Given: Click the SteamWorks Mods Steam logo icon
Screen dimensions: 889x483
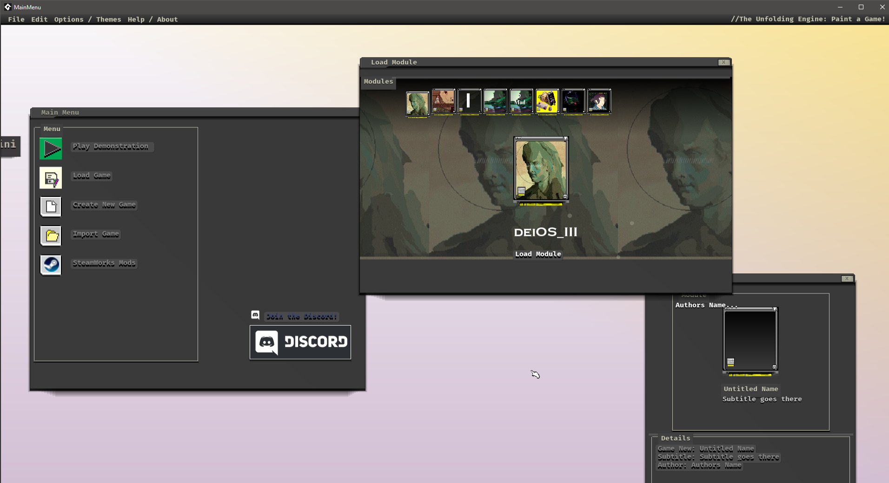Looking at the screenshot, I should [51, 265].
